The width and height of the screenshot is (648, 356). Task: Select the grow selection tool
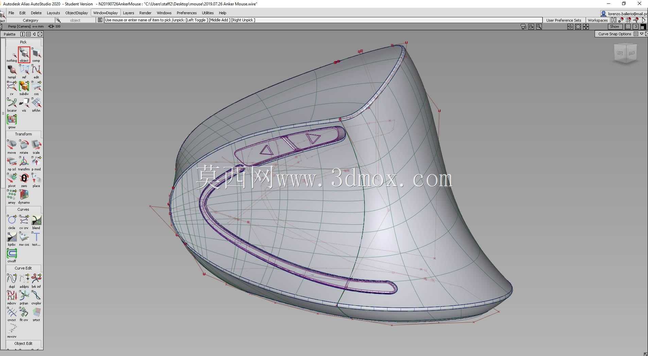(x=12, y=121)
